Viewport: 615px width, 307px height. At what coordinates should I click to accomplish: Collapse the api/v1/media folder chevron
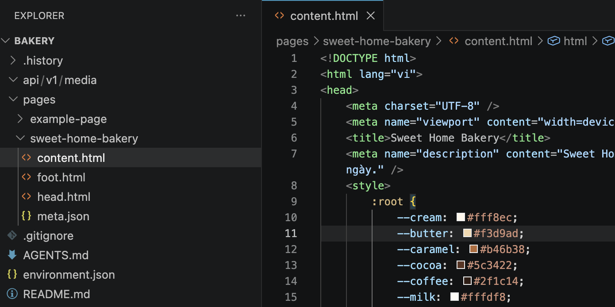pos(13,80)
